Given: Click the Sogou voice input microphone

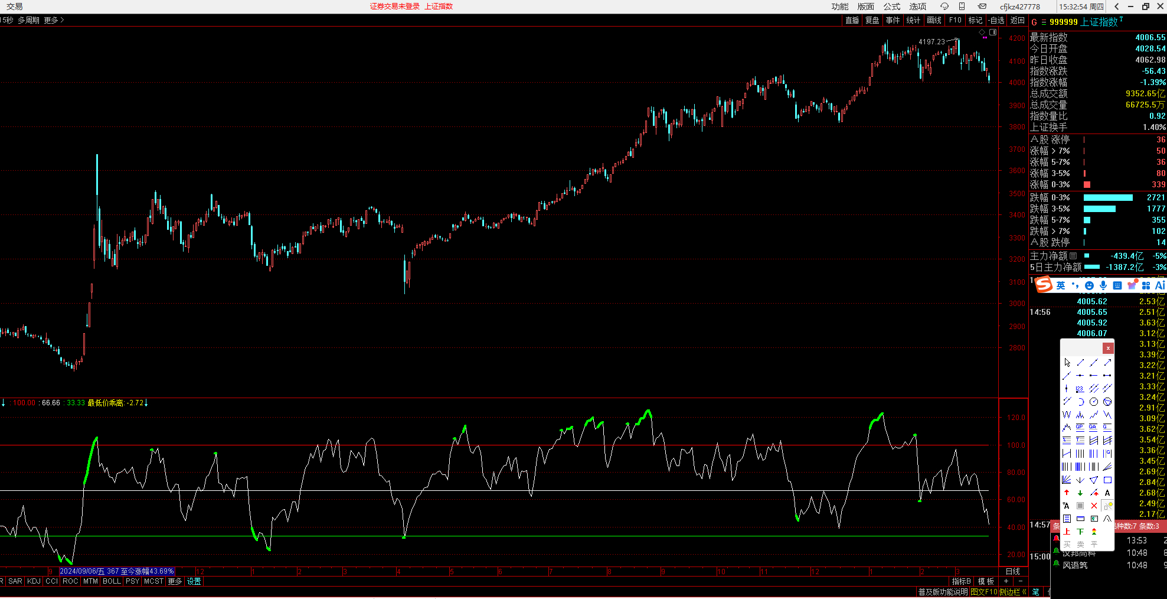Looking at the screenshot, I should 1103,285.
